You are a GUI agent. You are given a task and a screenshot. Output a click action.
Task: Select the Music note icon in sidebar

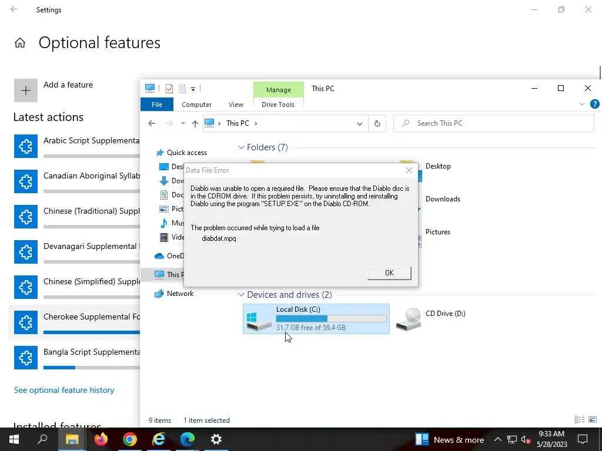[x=164, y=223]
